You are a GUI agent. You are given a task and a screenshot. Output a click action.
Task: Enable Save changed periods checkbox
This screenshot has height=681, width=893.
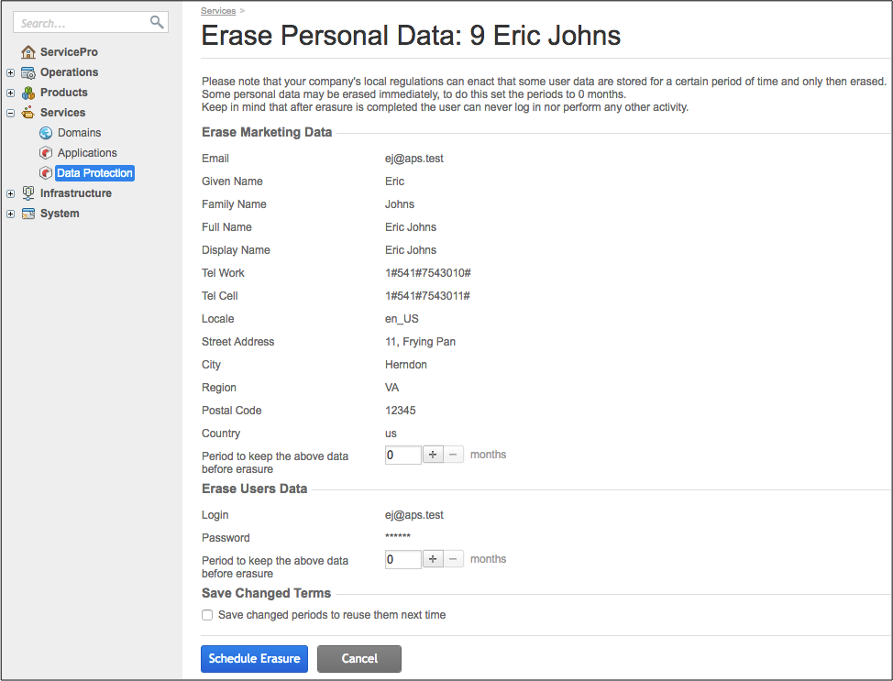pyautogui.click(x=207, y=615)
